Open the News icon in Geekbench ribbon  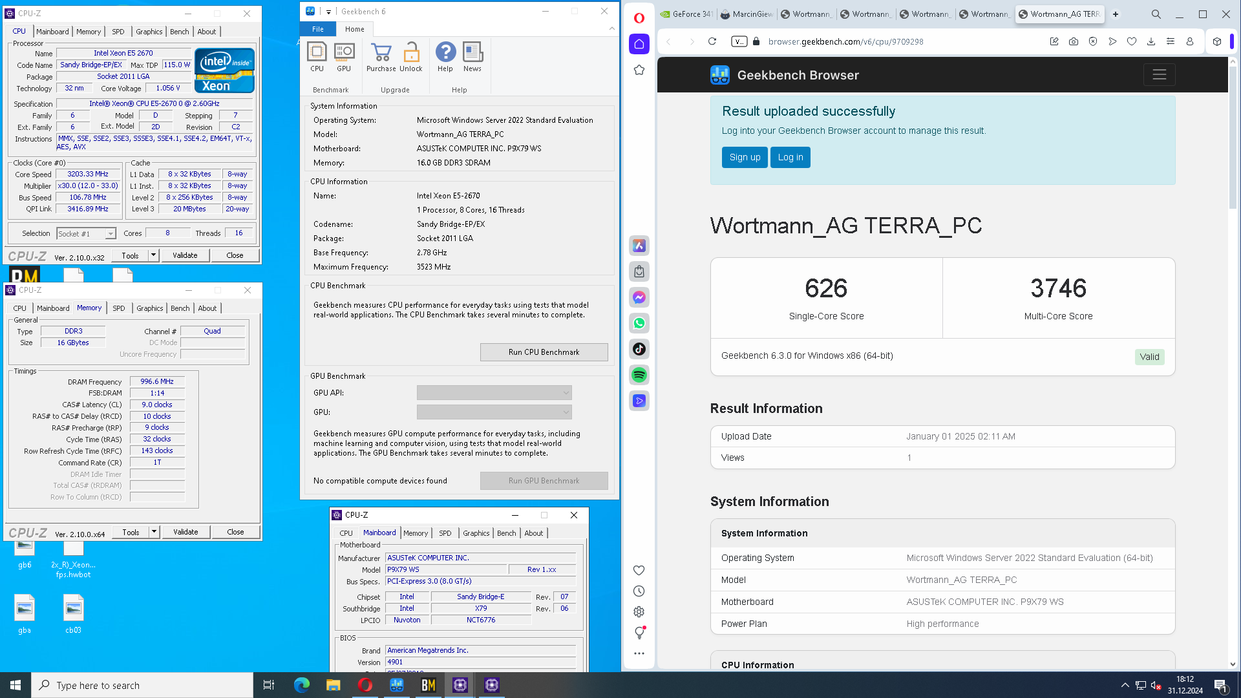point(472,57)
